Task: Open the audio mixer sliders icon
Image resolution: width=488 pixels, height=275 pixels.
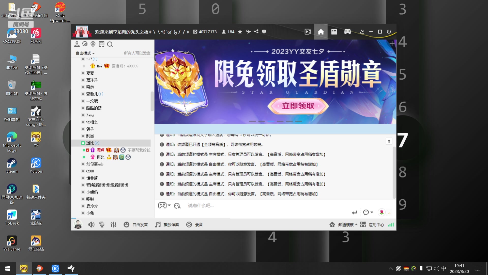Action: coord(113,225)
